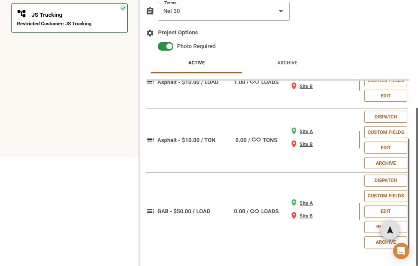Open Site B link in Asphalt TON row
418x266 pixels.
pos(306,144)
